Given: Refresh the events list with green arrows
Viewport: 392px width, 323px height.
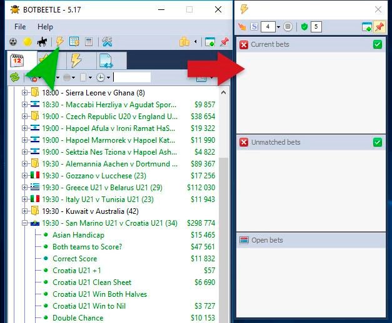Looking at the screenshot, I should (x=15, y=77).
